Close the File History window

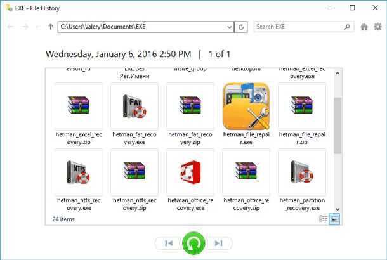tap(375, 8)
